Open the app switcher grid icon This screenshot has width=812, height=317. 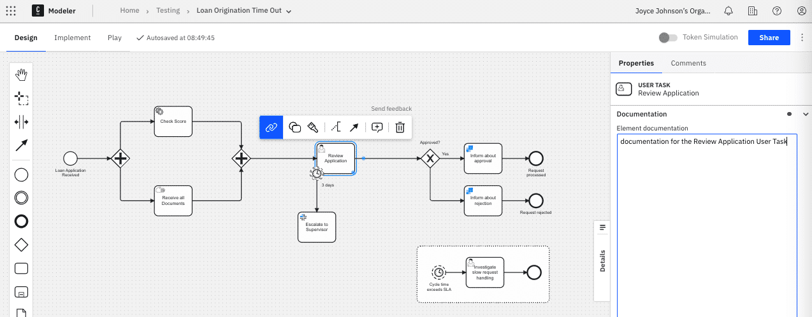pyautogui.click(x=11, y=11)
